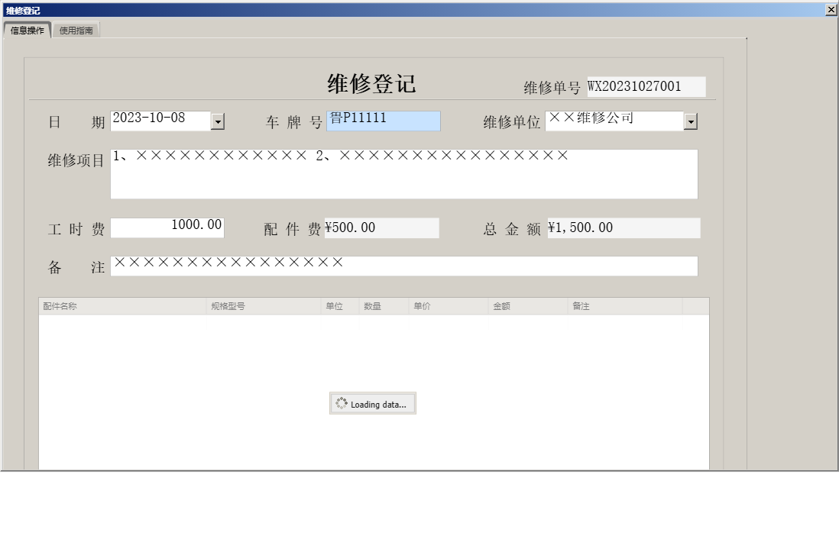Open the 维修单位 company dropdown

point(690,121)
